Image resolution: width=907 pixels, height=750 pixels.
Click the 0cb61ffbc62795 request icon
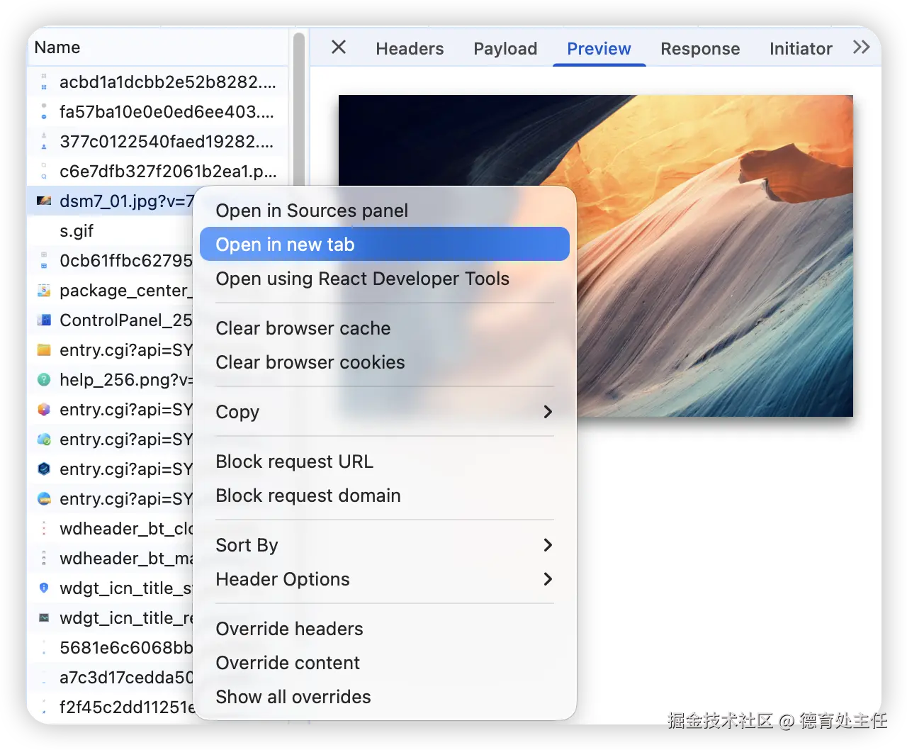click(x=44, y=261)
